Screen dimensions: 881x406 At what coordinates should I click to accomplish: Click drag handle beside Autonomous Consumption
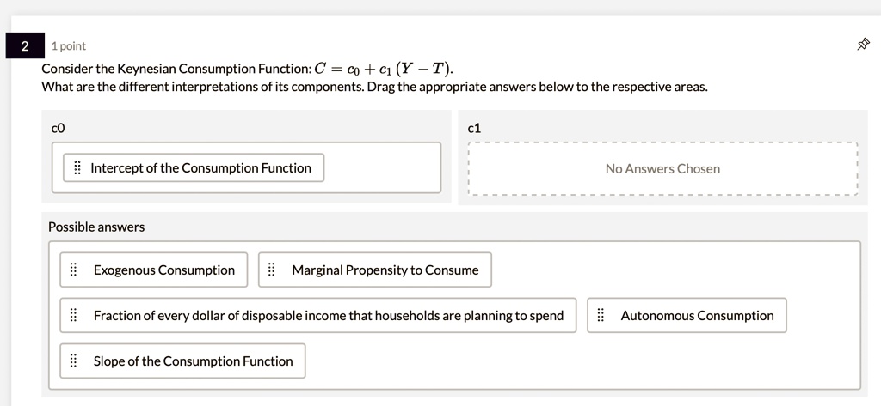[x=601, y=316]
